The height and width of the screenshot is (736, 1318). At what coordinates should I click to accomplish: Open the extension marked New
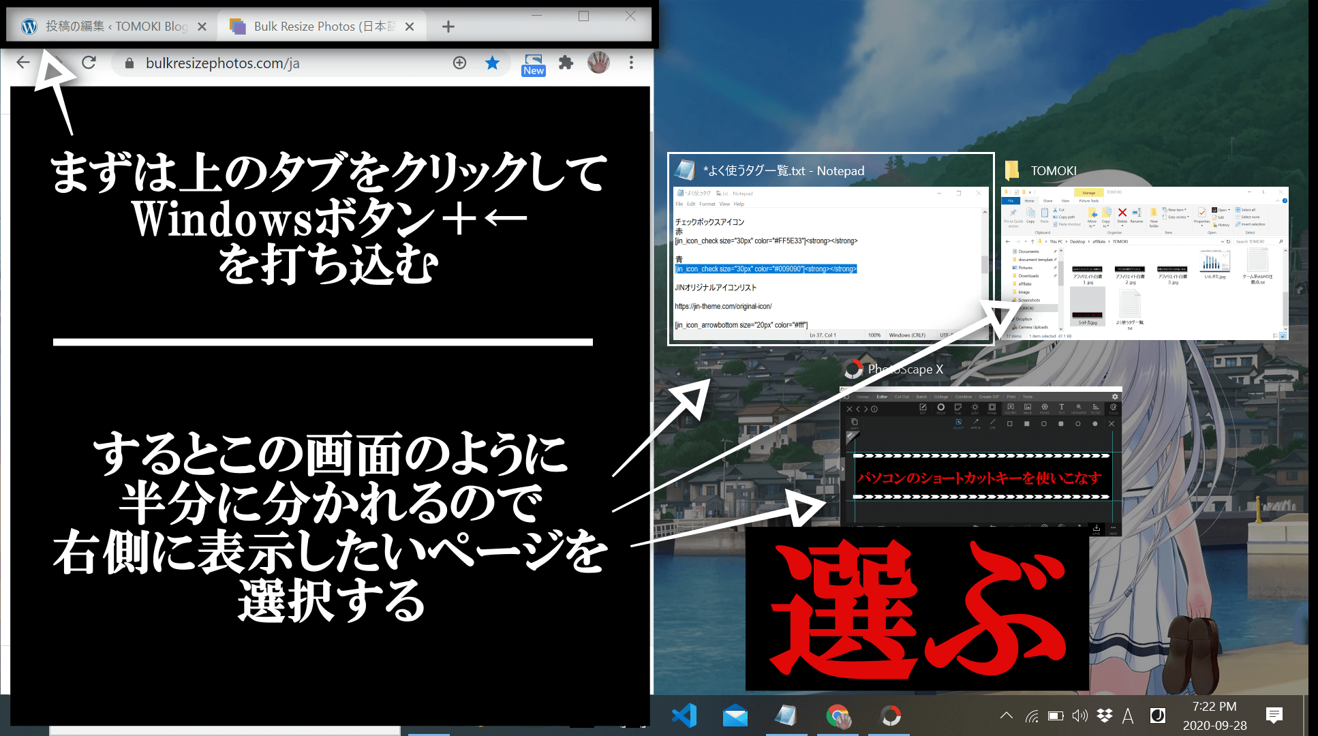534,64
